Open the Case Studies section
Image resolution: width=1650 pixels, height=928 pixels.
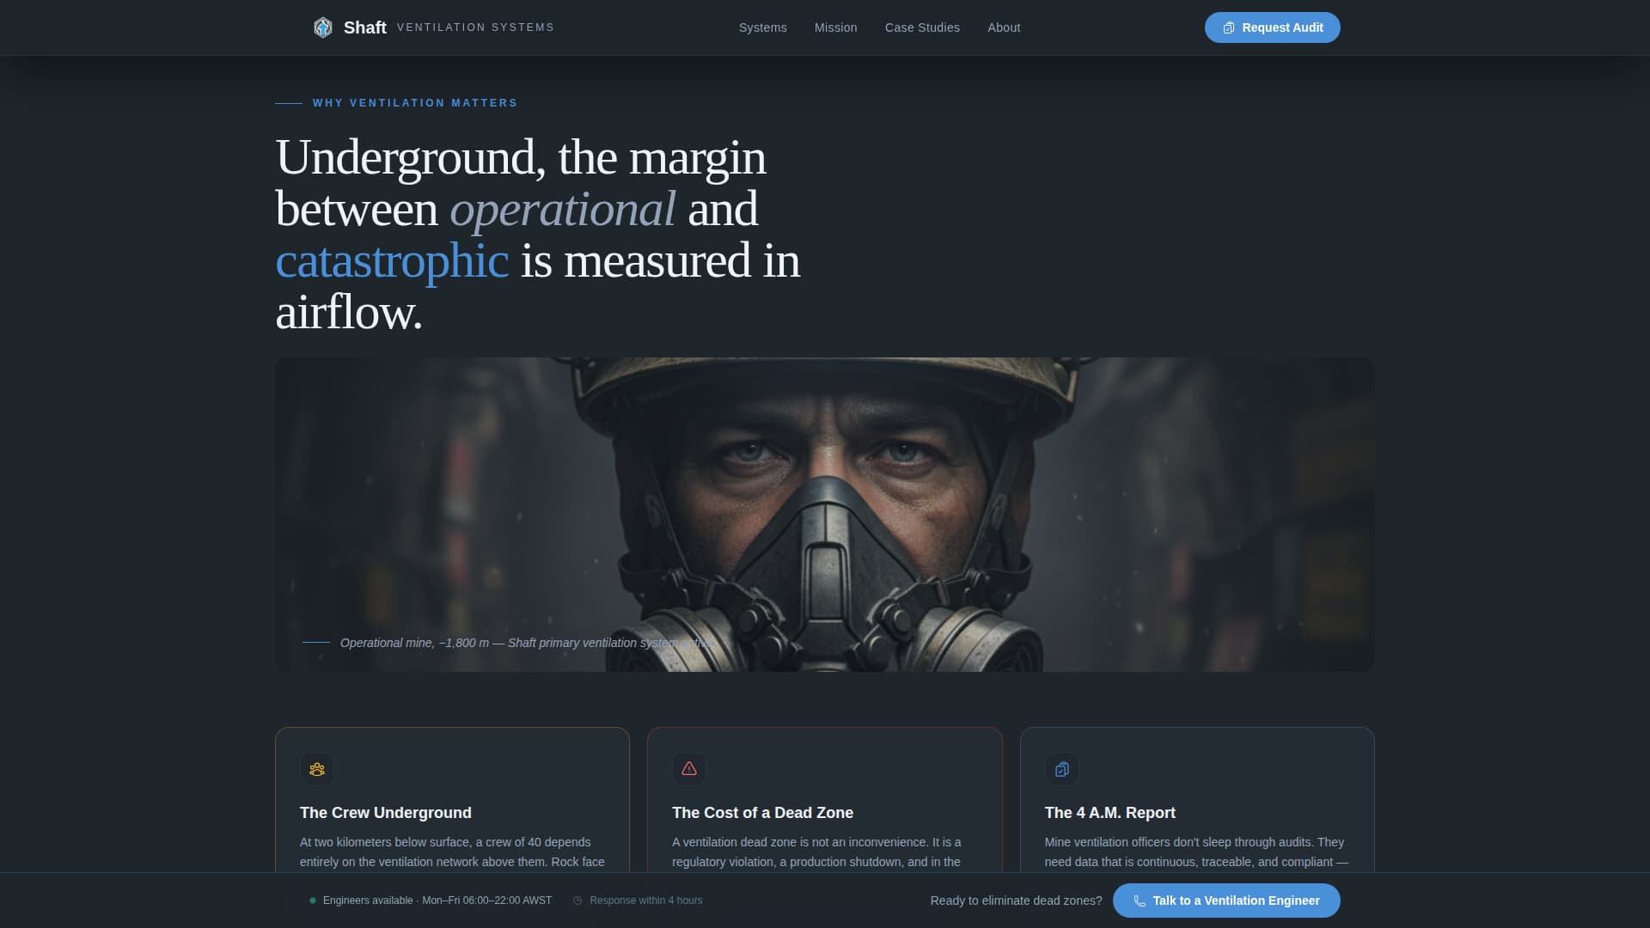coord(922,27)
